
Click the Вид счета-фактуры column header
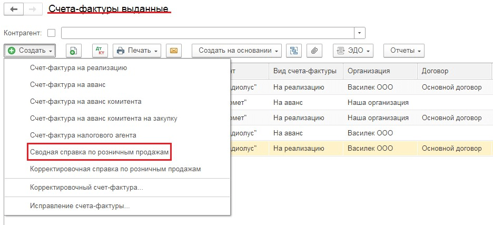coord(304,71)
